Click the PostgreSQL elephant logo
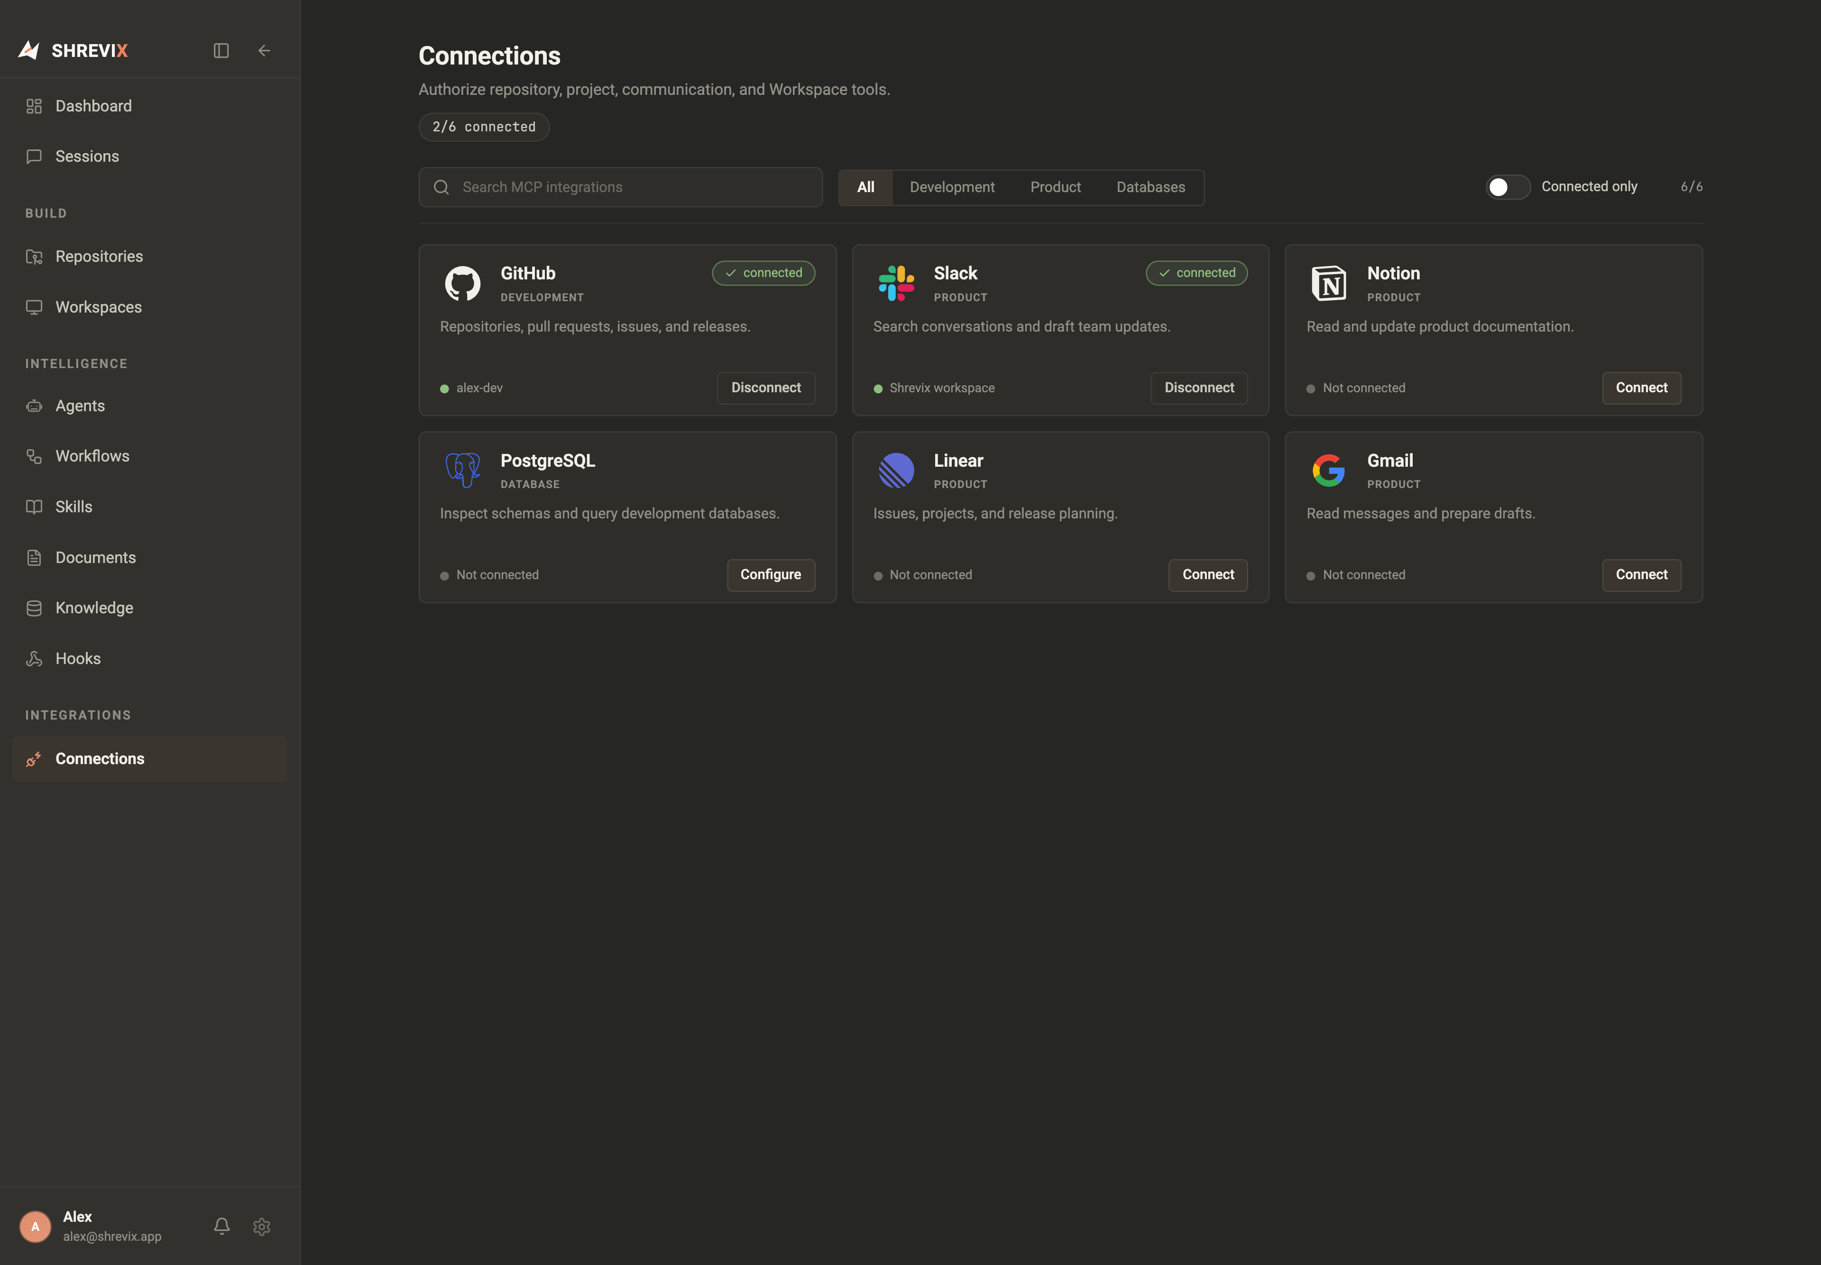This screenshot has height=1265, width=1821. click(463, 471)
